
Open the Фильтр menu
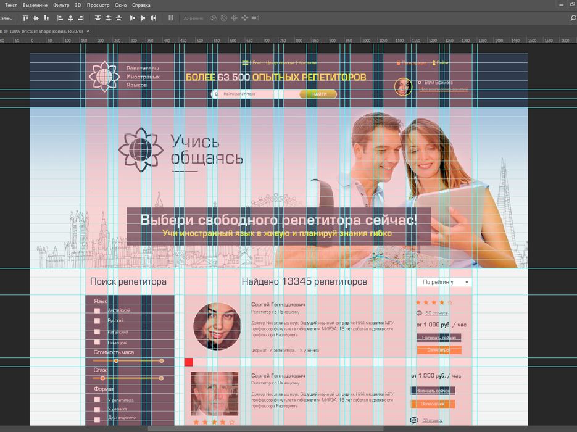pos(61,5)
